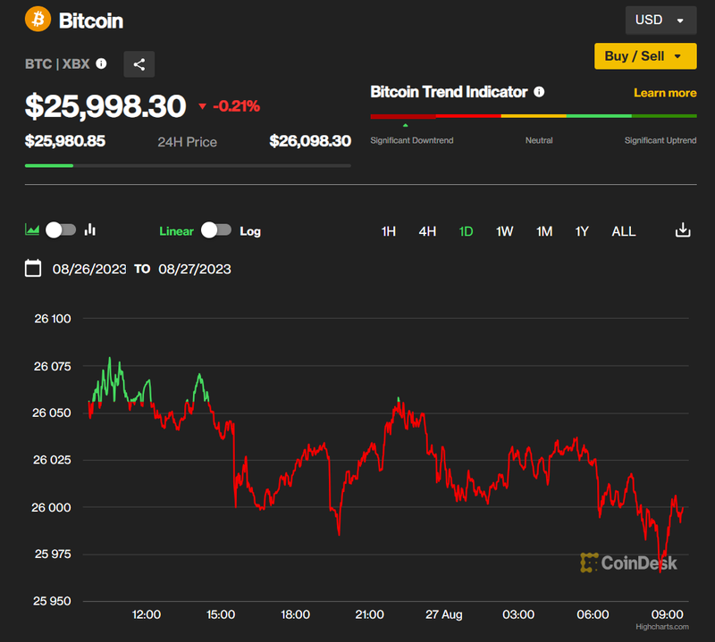Click the green progress bar under the 24H price

49,165
